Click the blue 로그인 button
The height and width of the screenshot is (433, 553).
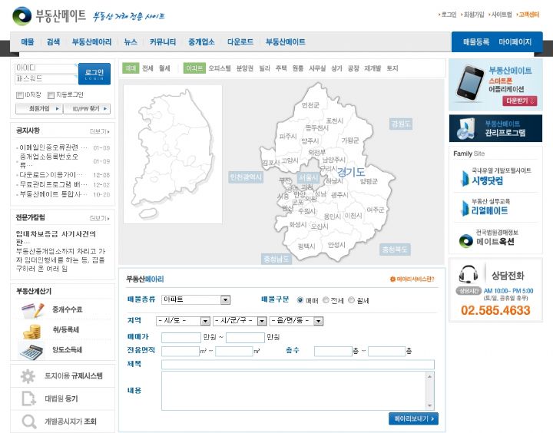[x=94, y=73]
